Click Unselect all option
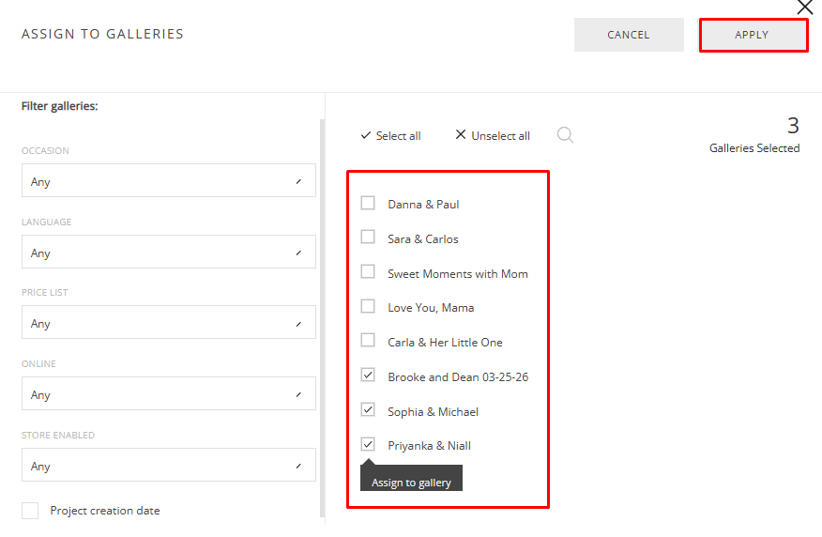Screen dimensions: 822x537 coord(493,135)
